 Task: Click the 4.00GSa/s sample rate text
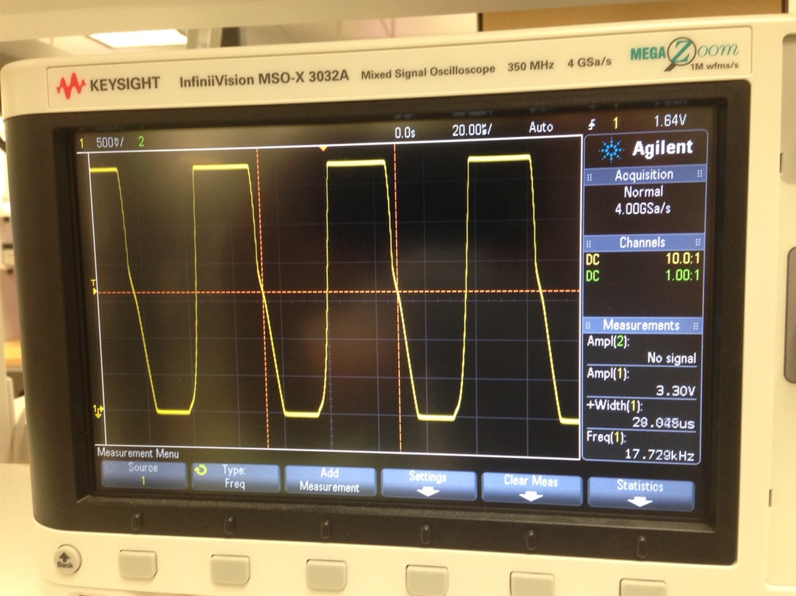click(643, 209)
